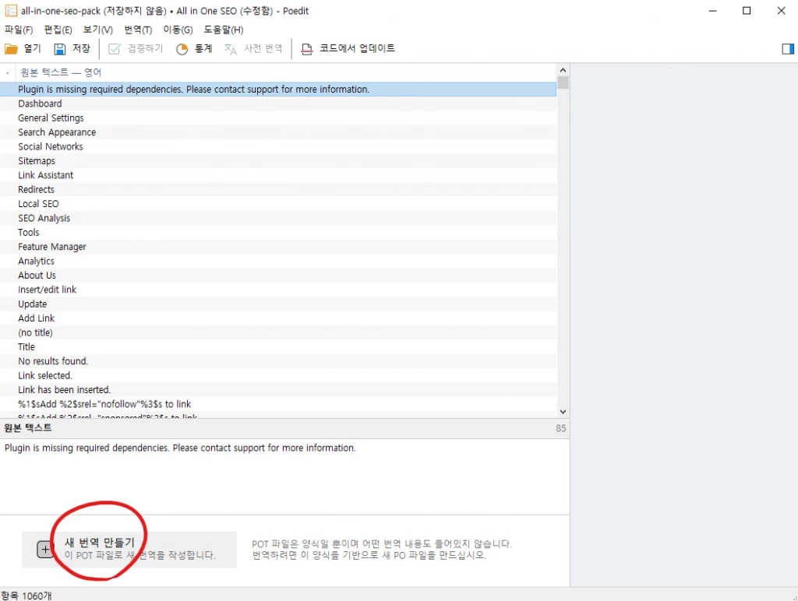Select the 'Update' row
The height and width of the screenshot is (601, 798).
278,304
